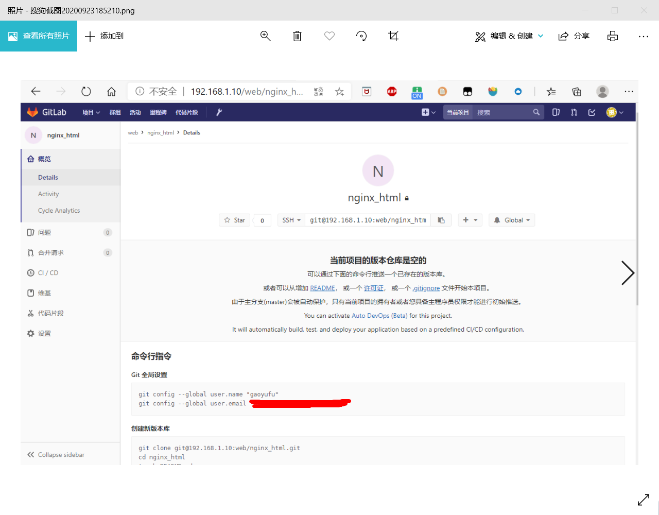Screen dimensions: 659x515
Task: Open 设置 settings in the sidebar
Action: coord(71,334)
